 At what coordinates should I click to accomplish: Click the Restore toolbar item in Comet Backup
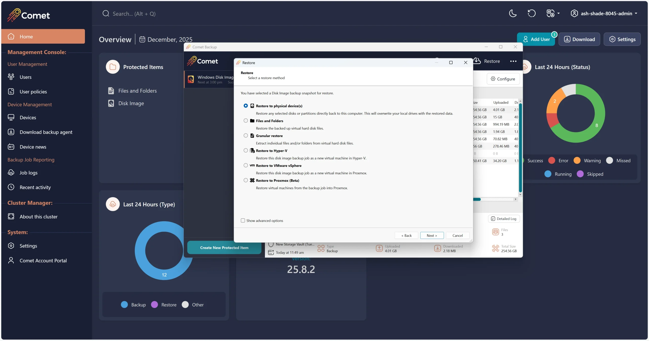click(487, 61)
